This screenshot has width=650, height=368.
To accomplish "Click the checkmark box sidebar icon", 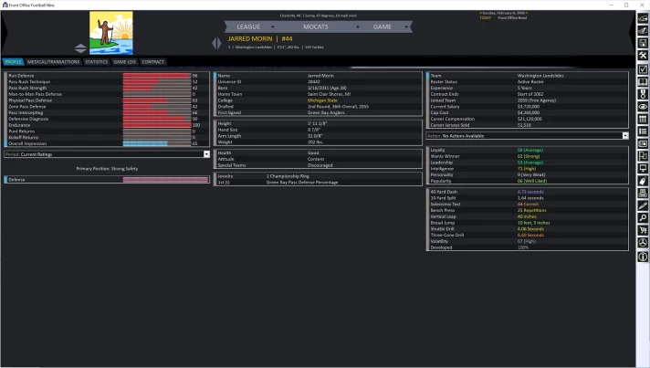I will point(643,69).
